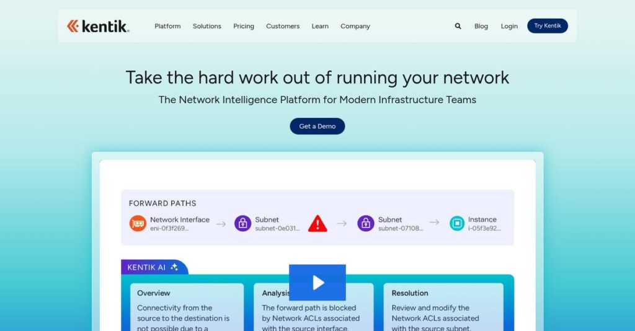Open the Company menu

tap(355, 26)
